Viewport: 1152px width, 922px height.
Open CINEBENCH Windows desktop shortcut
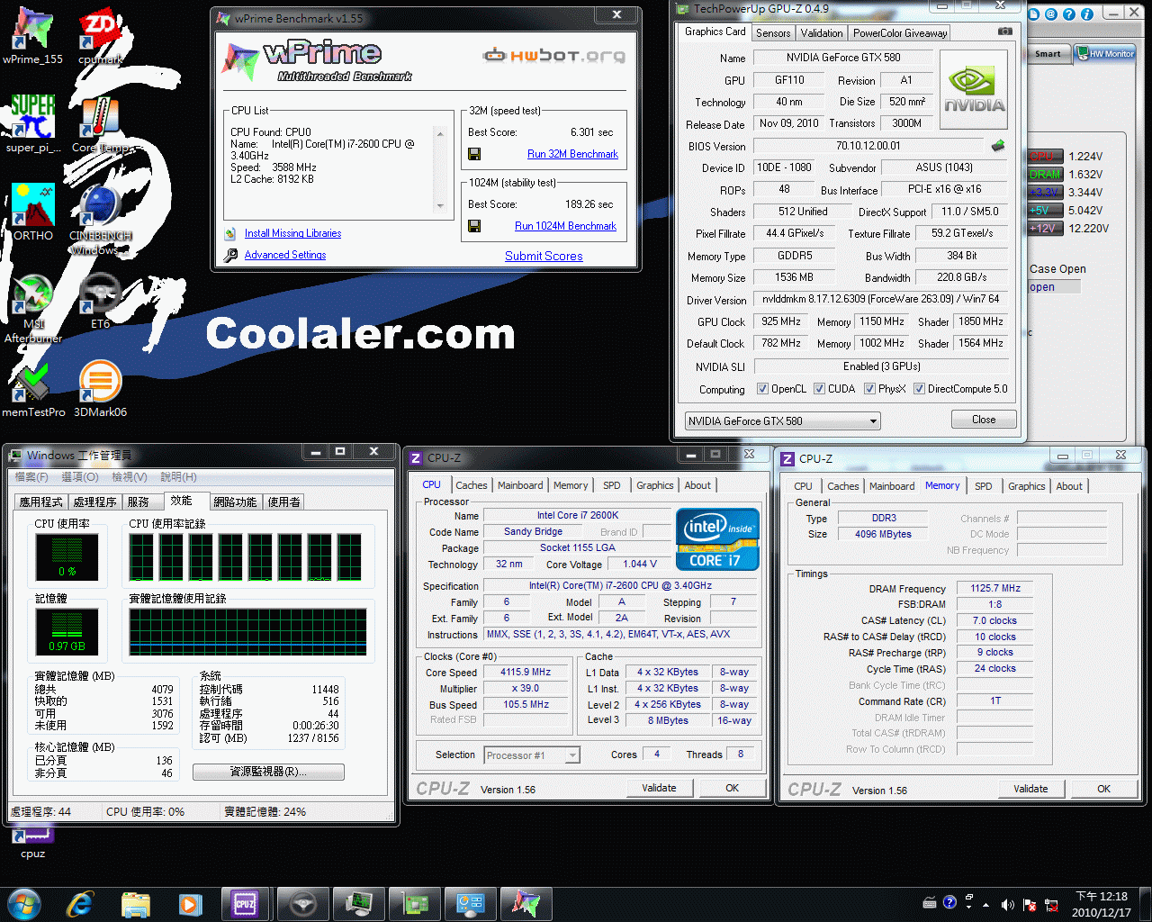[100, 220]
